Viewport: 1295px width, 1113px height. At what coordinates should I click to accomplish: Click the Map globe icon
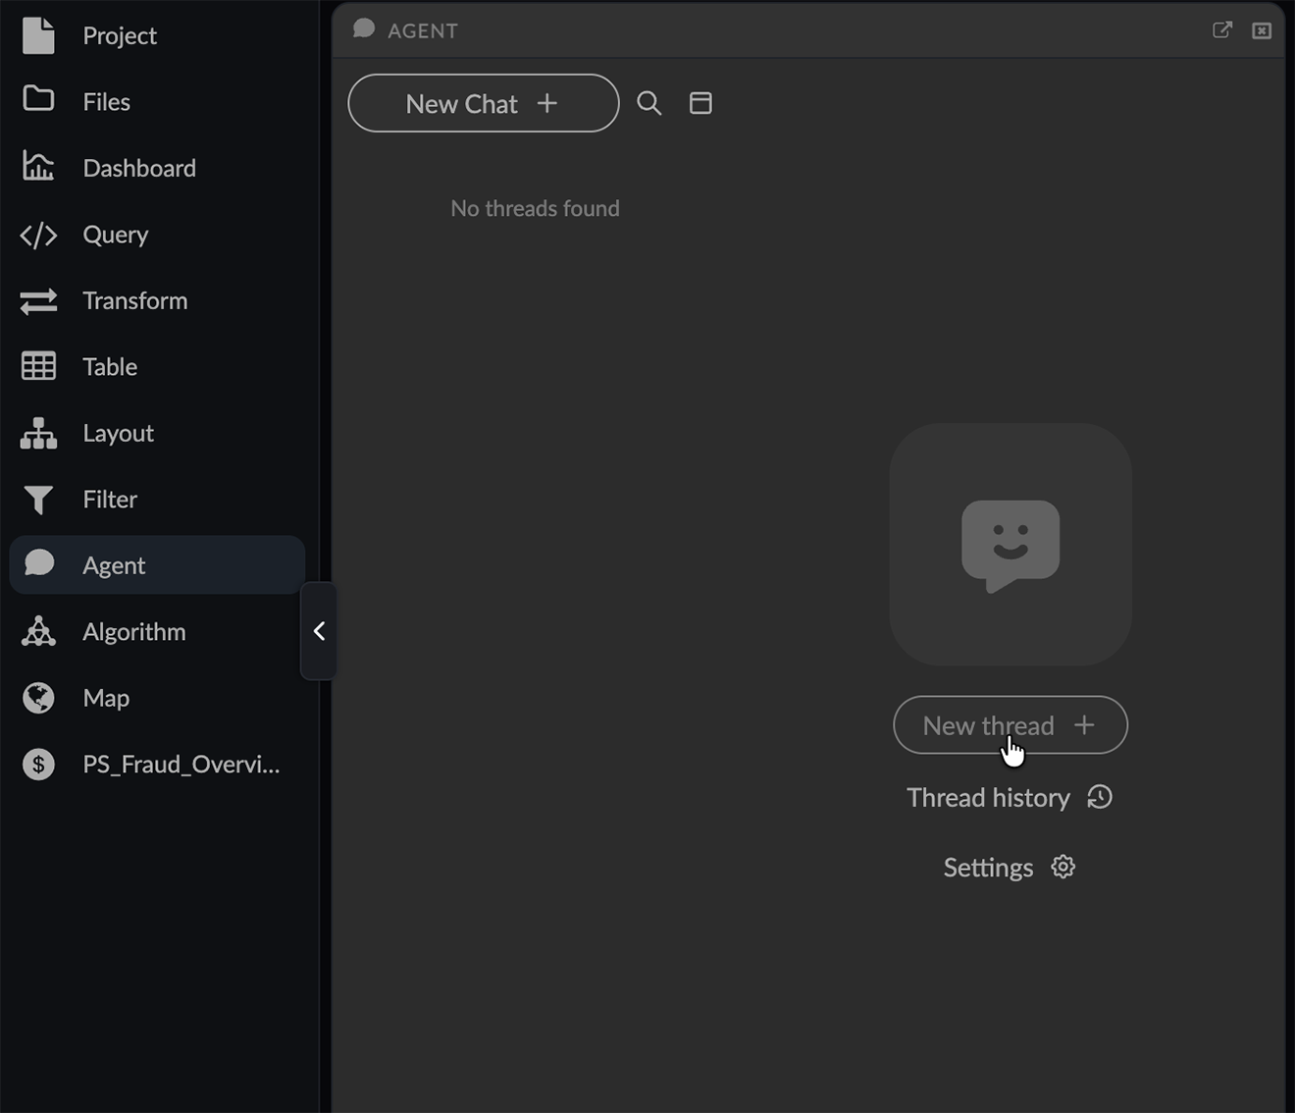click(x=38, y=698)
